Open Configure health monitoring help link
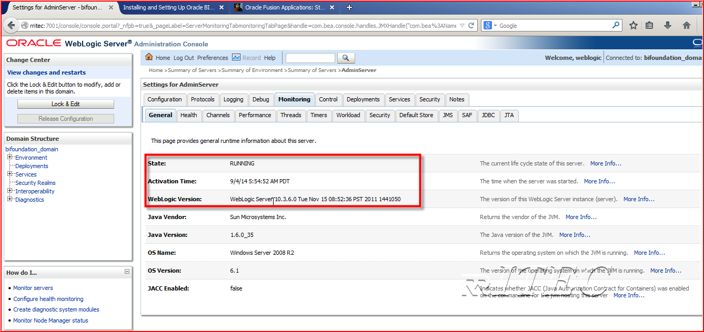The image size is (704, 332). pyautogui.click(x=48, y=299)
